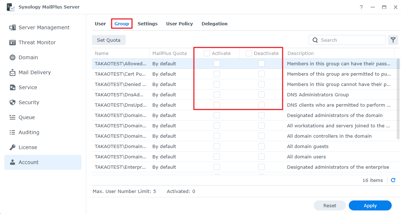The width and height of the screenshot is (401, 214).
Task: Activate the TAKAOTEST\DnsAd group
Action: [x=216, y=95]
